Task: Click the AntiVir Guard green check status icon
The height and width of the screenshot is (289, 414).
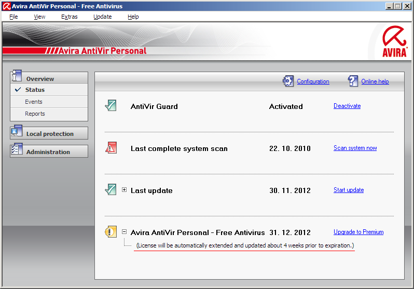Action: (x=111, y=106)
